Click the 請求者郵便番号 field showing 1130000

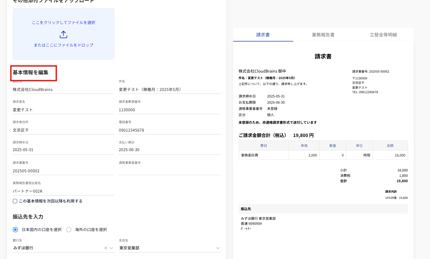tap(169, 110)
